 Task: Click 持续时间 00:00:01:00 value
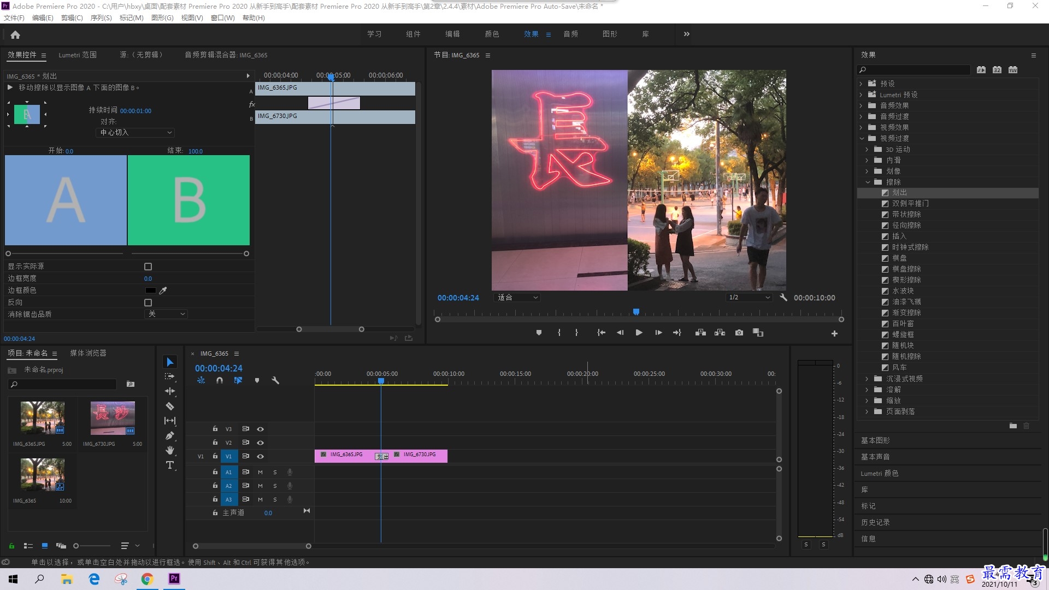[x=135, y=111]
